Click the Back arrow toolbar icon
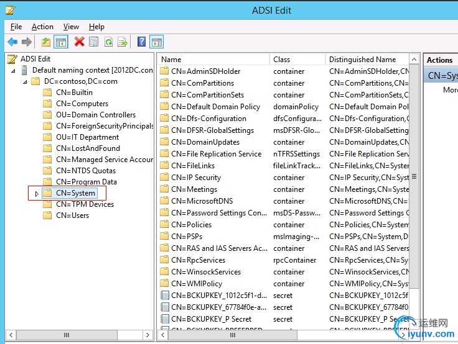This screenshot has width=458, height=344. (12, 42)
